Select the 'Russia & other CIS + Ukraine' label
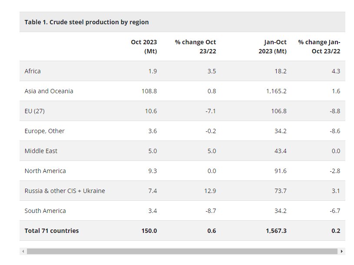The width and height of the screenshot is (354, 265). 65,191
